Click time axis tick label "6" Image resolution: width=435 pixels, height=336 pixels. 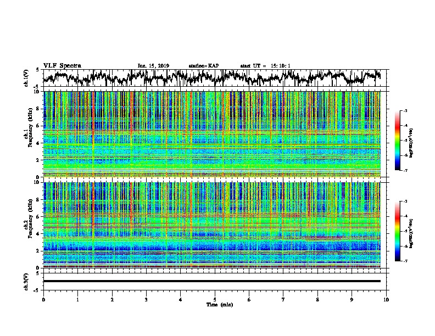pos(249,300)
